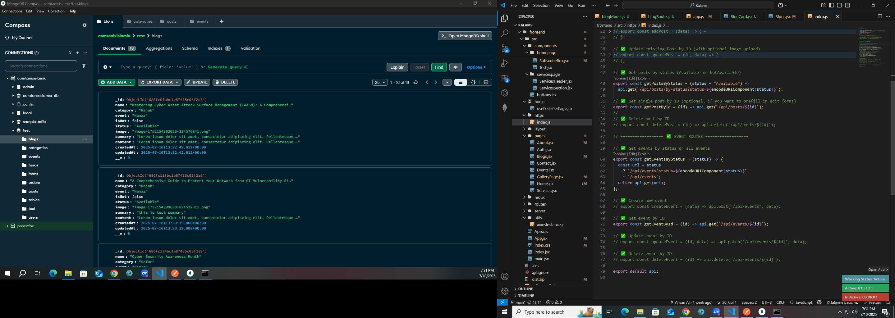
Task: Open VS Code Run and Debug view
Action: 504,63
